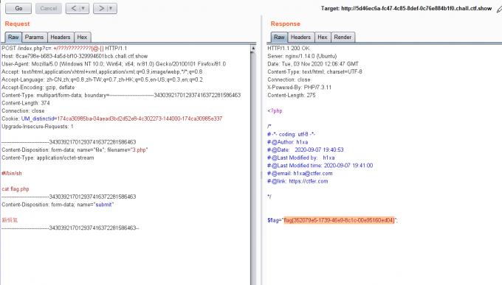Select the Request Raw tab

click(x=13, y=37)
